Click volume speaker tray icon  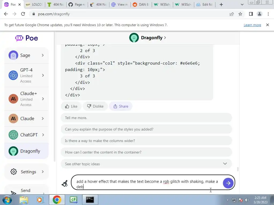(x=247, y=200)
